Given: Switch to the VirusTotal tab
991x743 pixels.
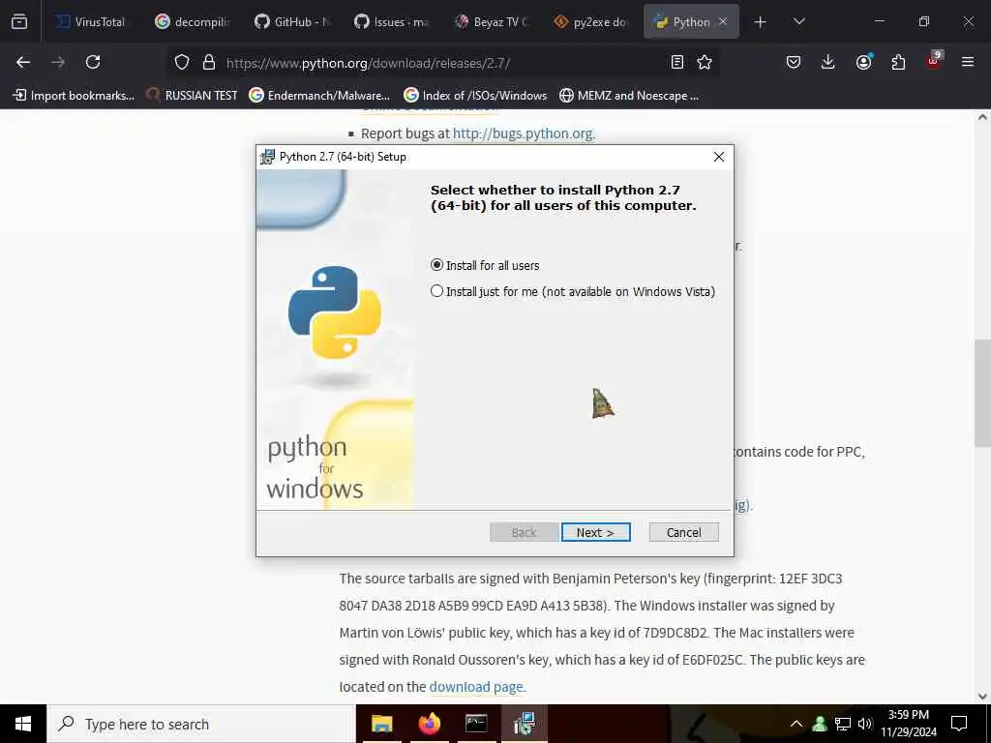Looking at the screenshot, I should tap(90, 21).
